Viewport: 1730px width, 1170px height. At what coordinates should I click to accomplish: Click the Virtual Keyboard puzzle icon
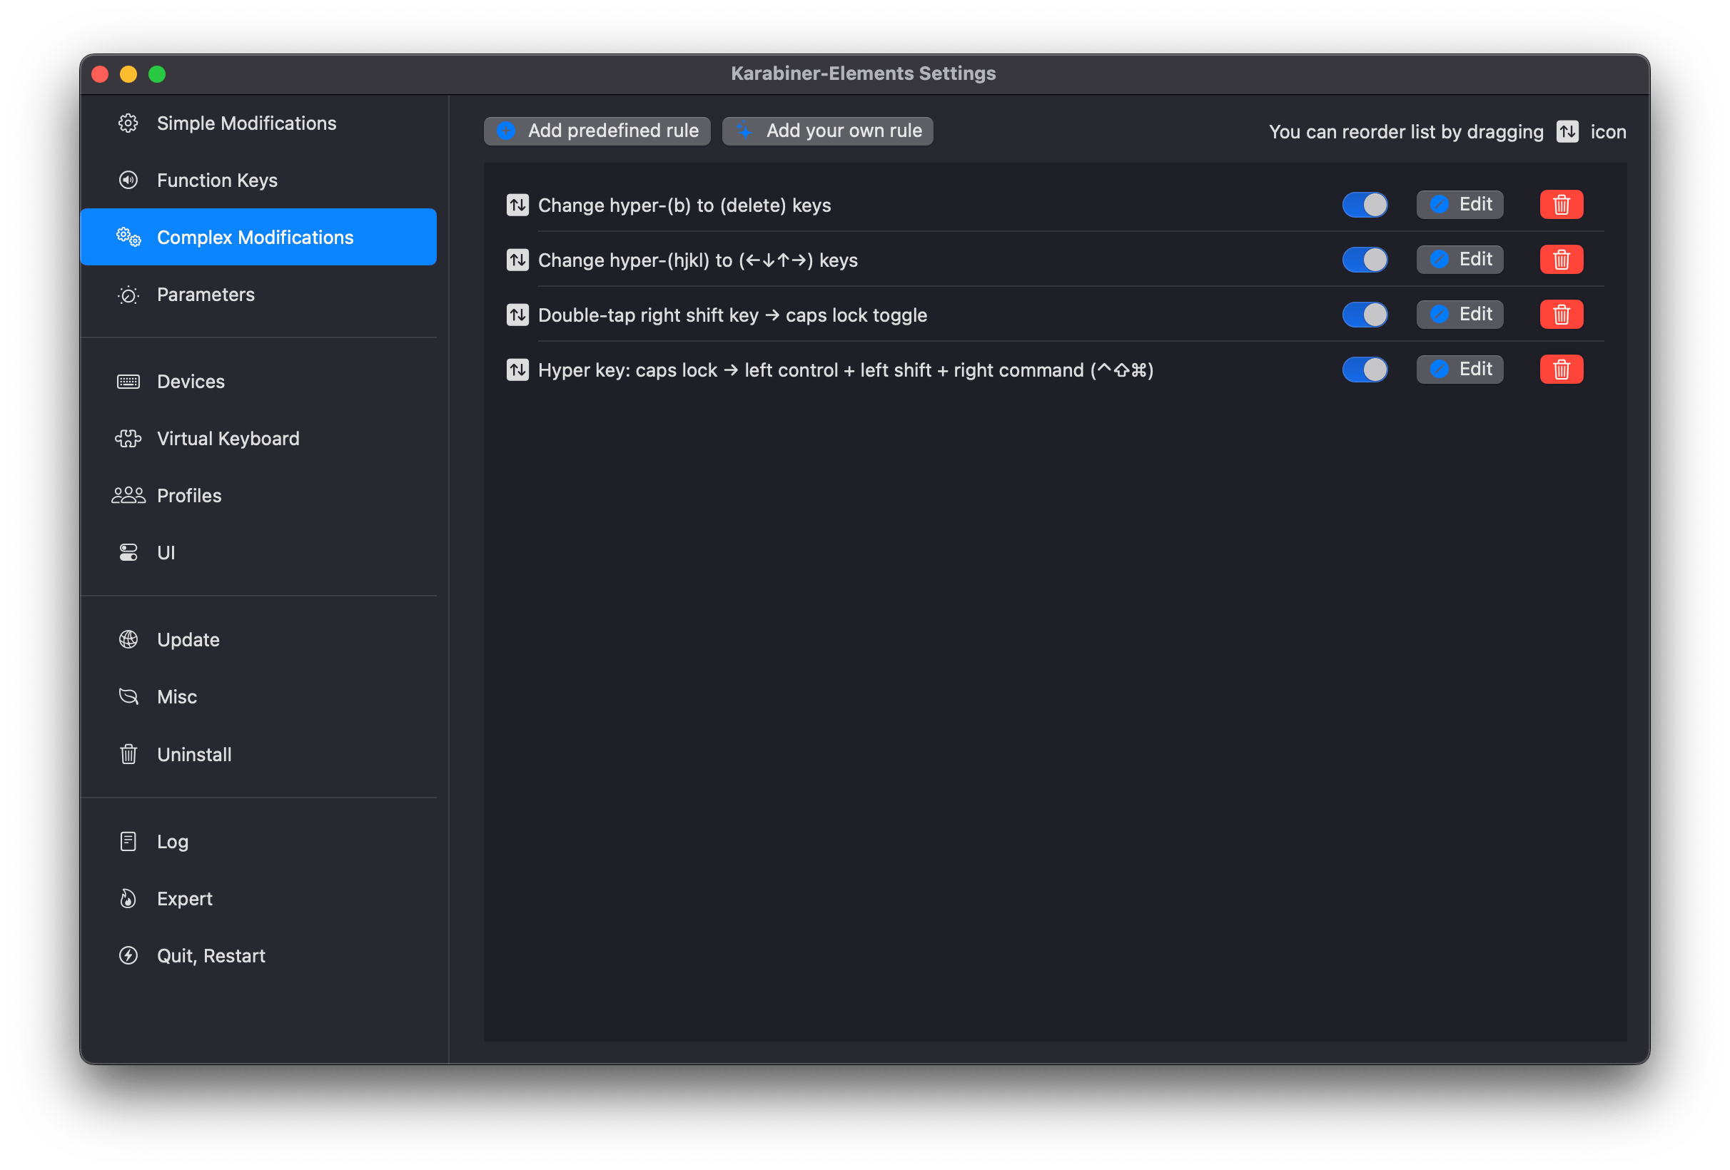pos(128,438)
